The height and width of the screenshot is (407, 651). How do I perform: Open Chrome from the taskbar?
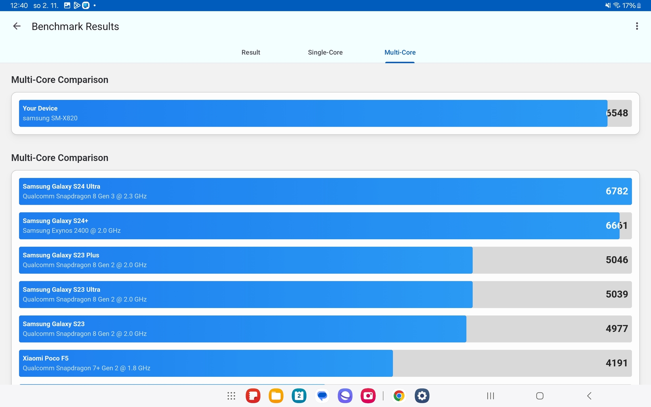(x=399, y=395)
